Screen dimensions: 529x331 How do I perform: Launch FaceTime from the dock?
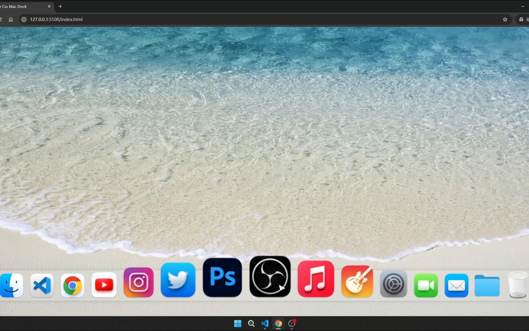[426, 285]
